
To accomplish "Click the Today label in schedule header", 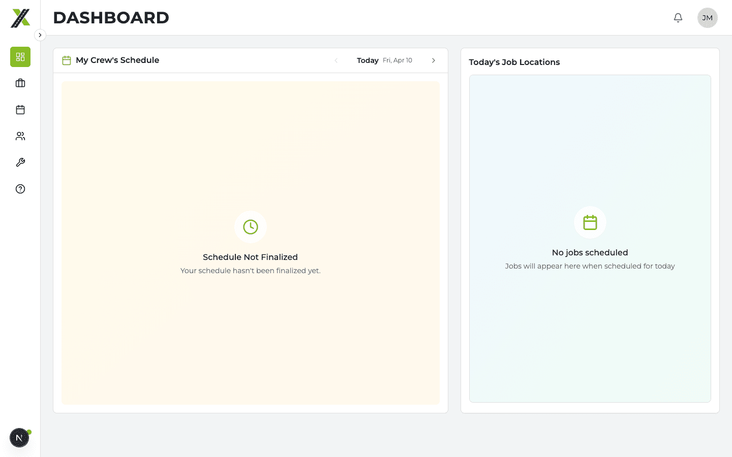I will click(368, 60).
